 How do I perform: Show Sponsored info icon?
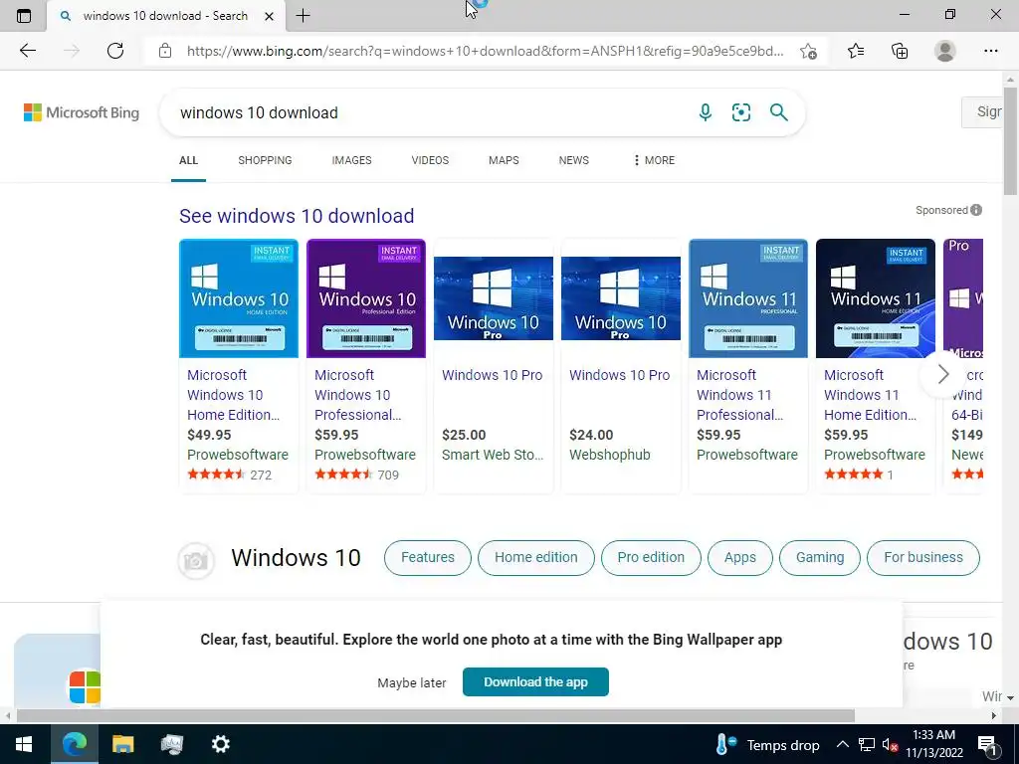[976, 210]
